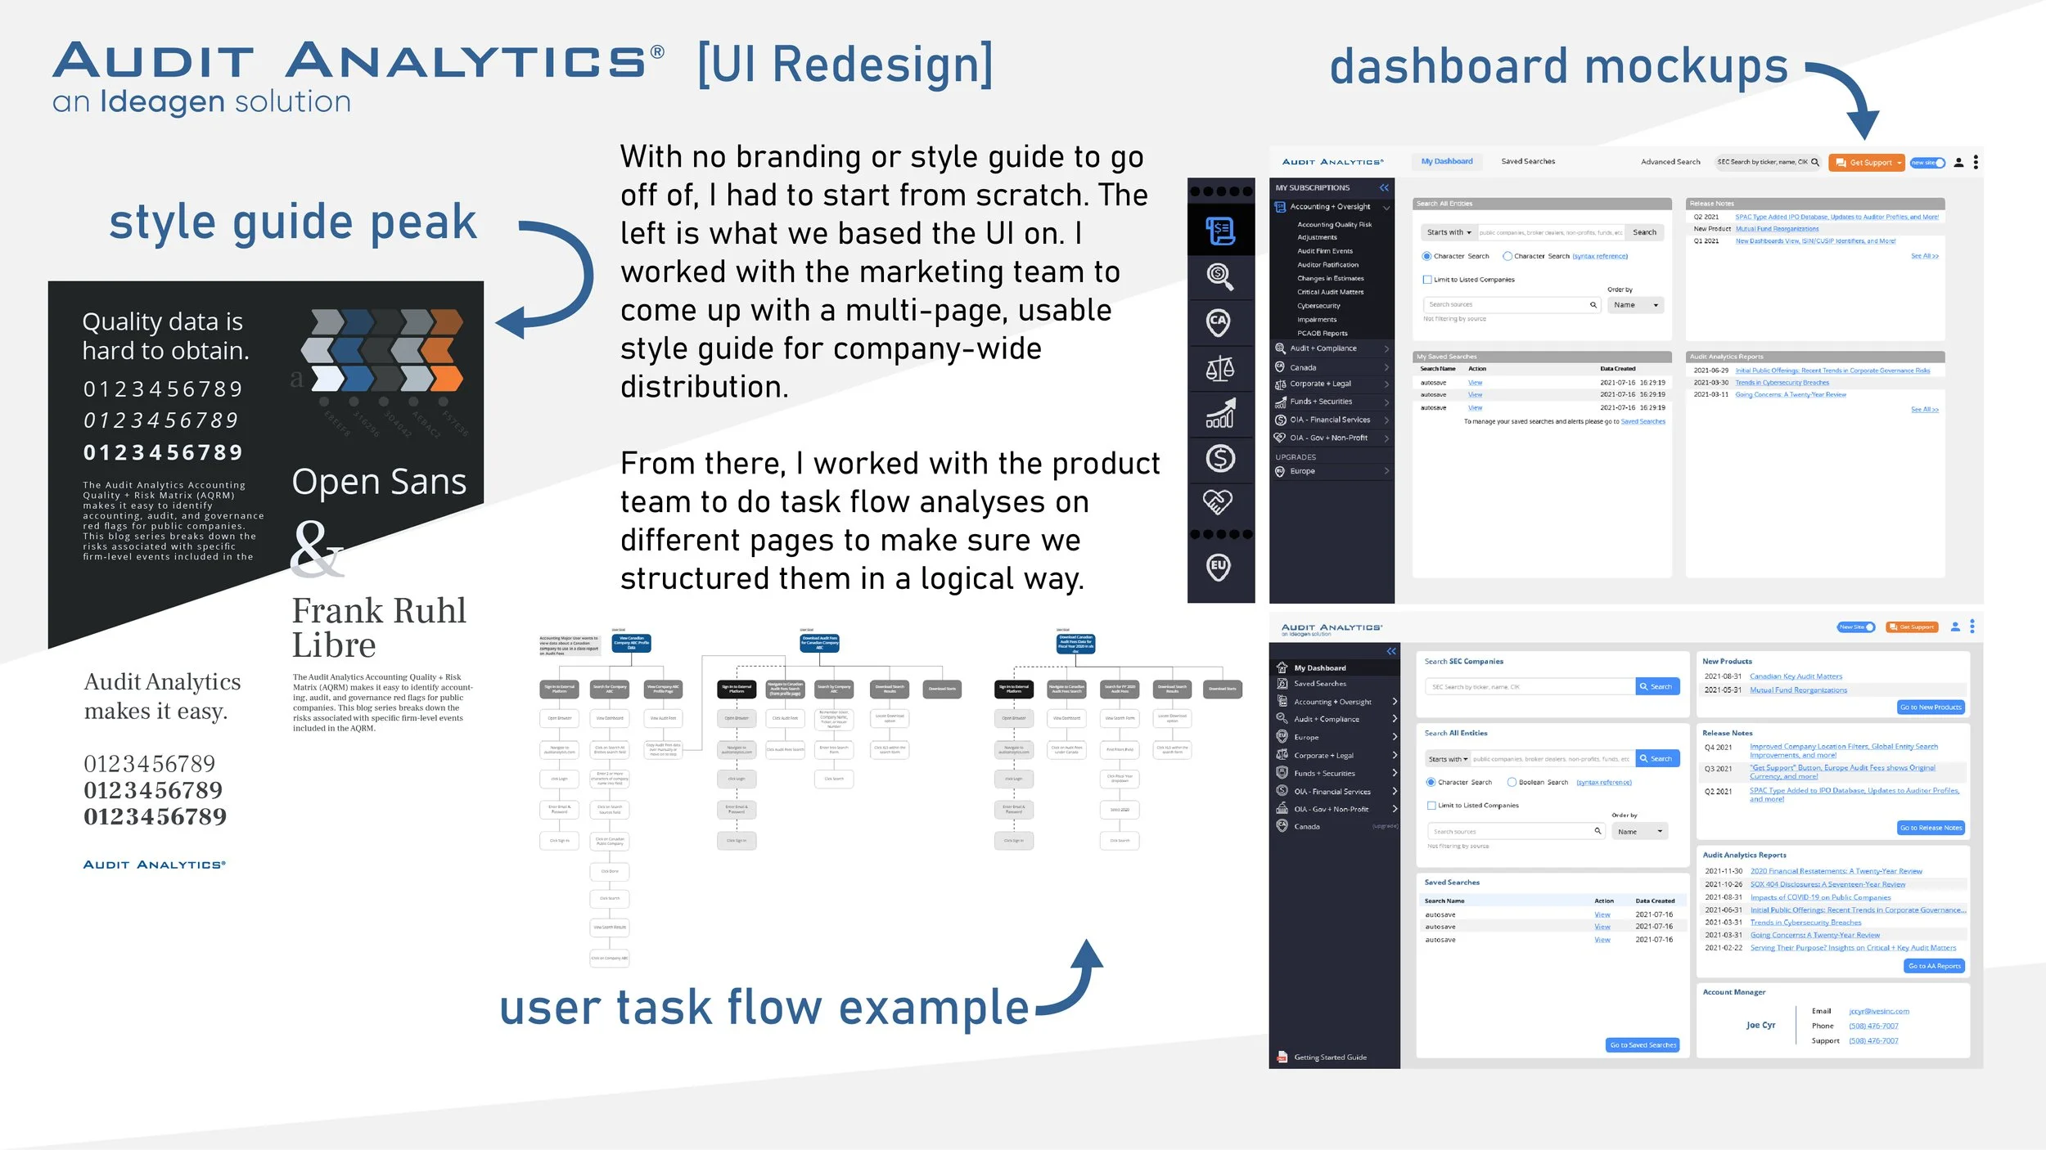Select the circled dollar sign icon in the icon strip

tap(1220, 458)
